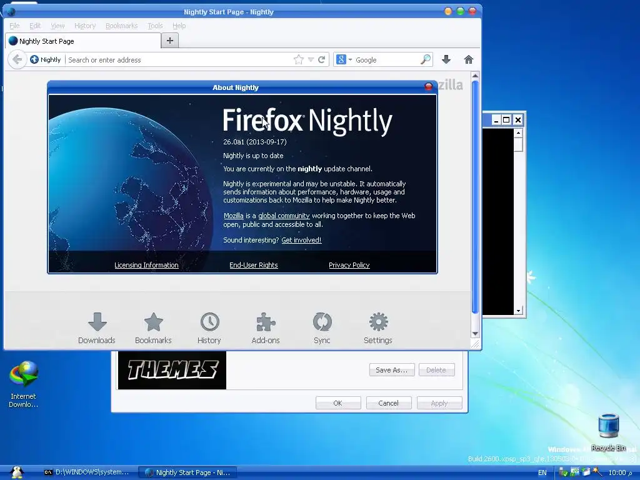Screen dimensions: 640x480
Task: Click the network connection tray icon
Action: tap(575, 472)
